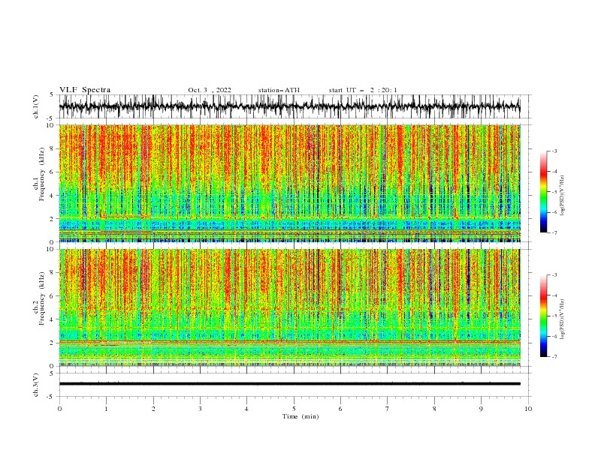Click the ch.2 frequency spectrogram panel
The width and height of the screenshot is (595, 459).
click(x=290, y=307)
